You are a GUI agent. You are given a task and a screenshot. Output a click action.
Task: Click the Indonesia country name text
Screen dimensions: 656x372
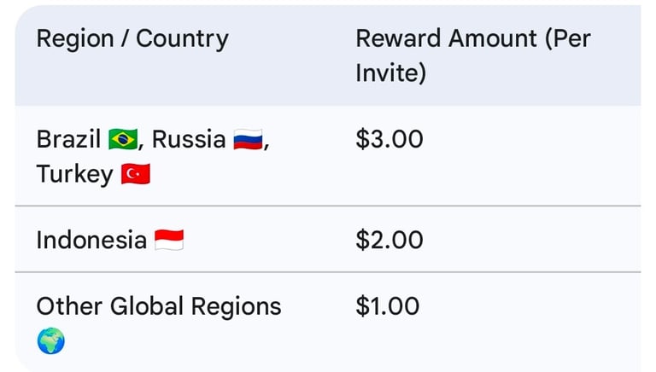coord(91,241)
